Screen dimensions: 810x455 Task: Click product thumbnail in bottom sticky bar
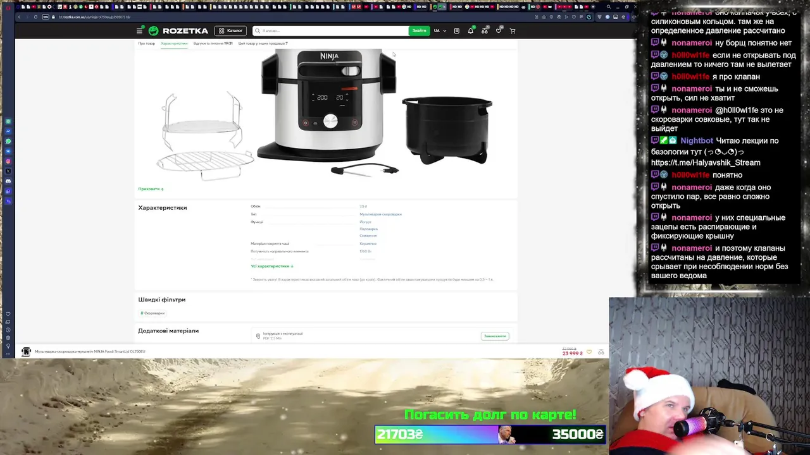click(26, 352)
